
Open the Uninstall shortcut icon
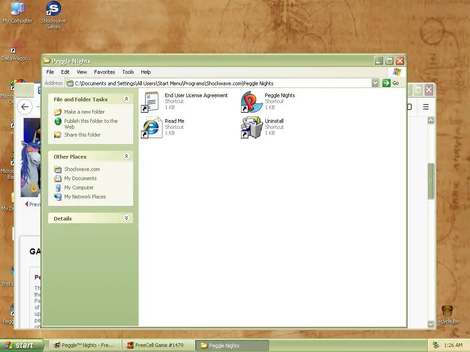point(252,127)
